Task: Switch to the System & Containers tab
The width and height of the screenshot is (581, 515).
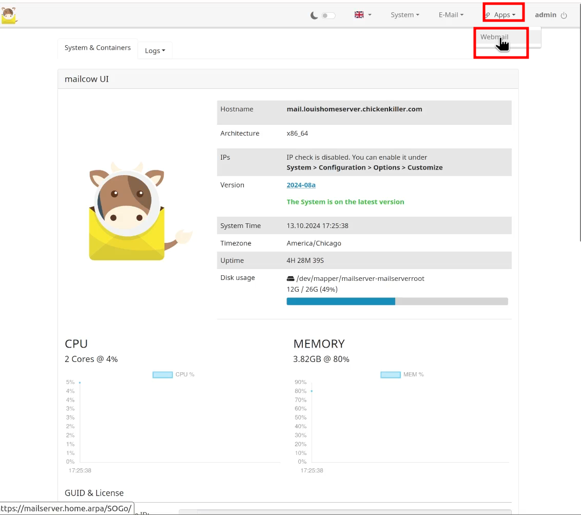Action: point(98,48)
